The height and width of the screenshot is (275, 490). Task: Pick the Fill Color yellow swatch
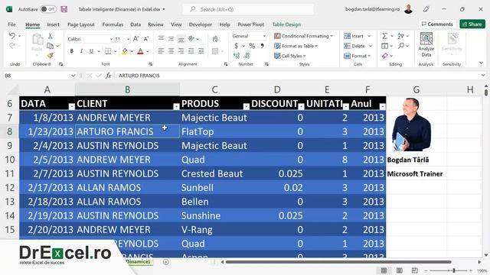(125, 51)
